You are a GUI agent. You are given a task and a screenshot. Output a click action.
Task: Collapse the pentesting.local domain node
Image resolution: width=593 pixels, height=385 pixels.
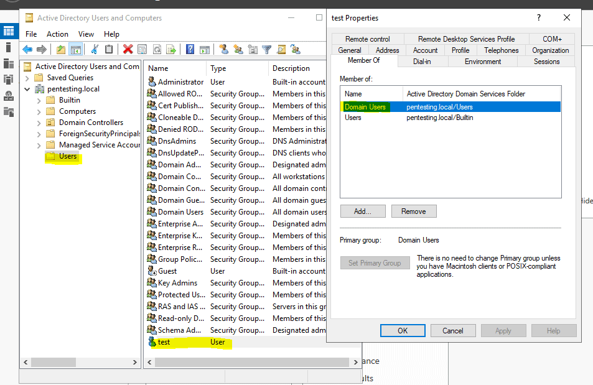[x=27, y=90]
